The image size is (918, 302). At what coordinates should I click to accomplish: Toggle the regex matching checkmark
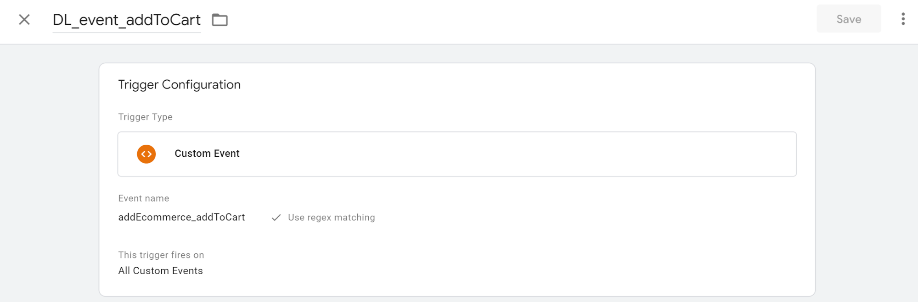(x=276, y=218)
